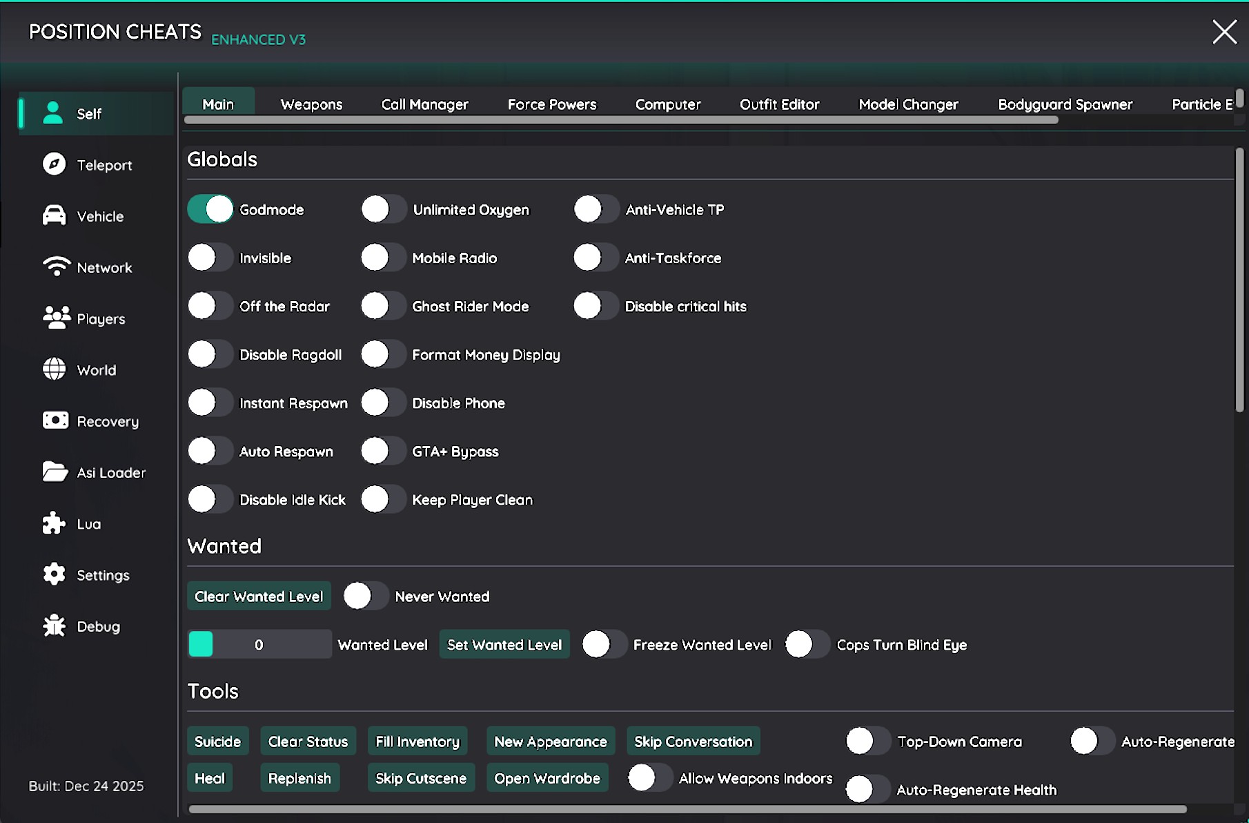The image size is (1249, 823).
Task: Click the tab bar horizontal scrollbar
Action: tap(621, 120)
